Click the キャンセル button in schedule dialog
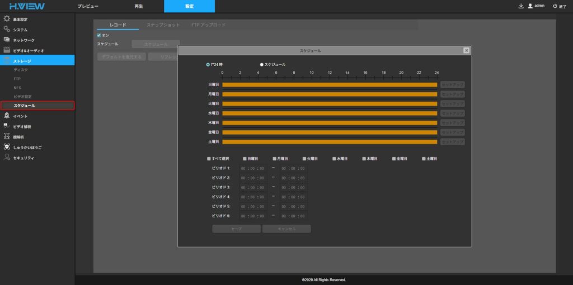The image size is (573, 285). [286, 229]
